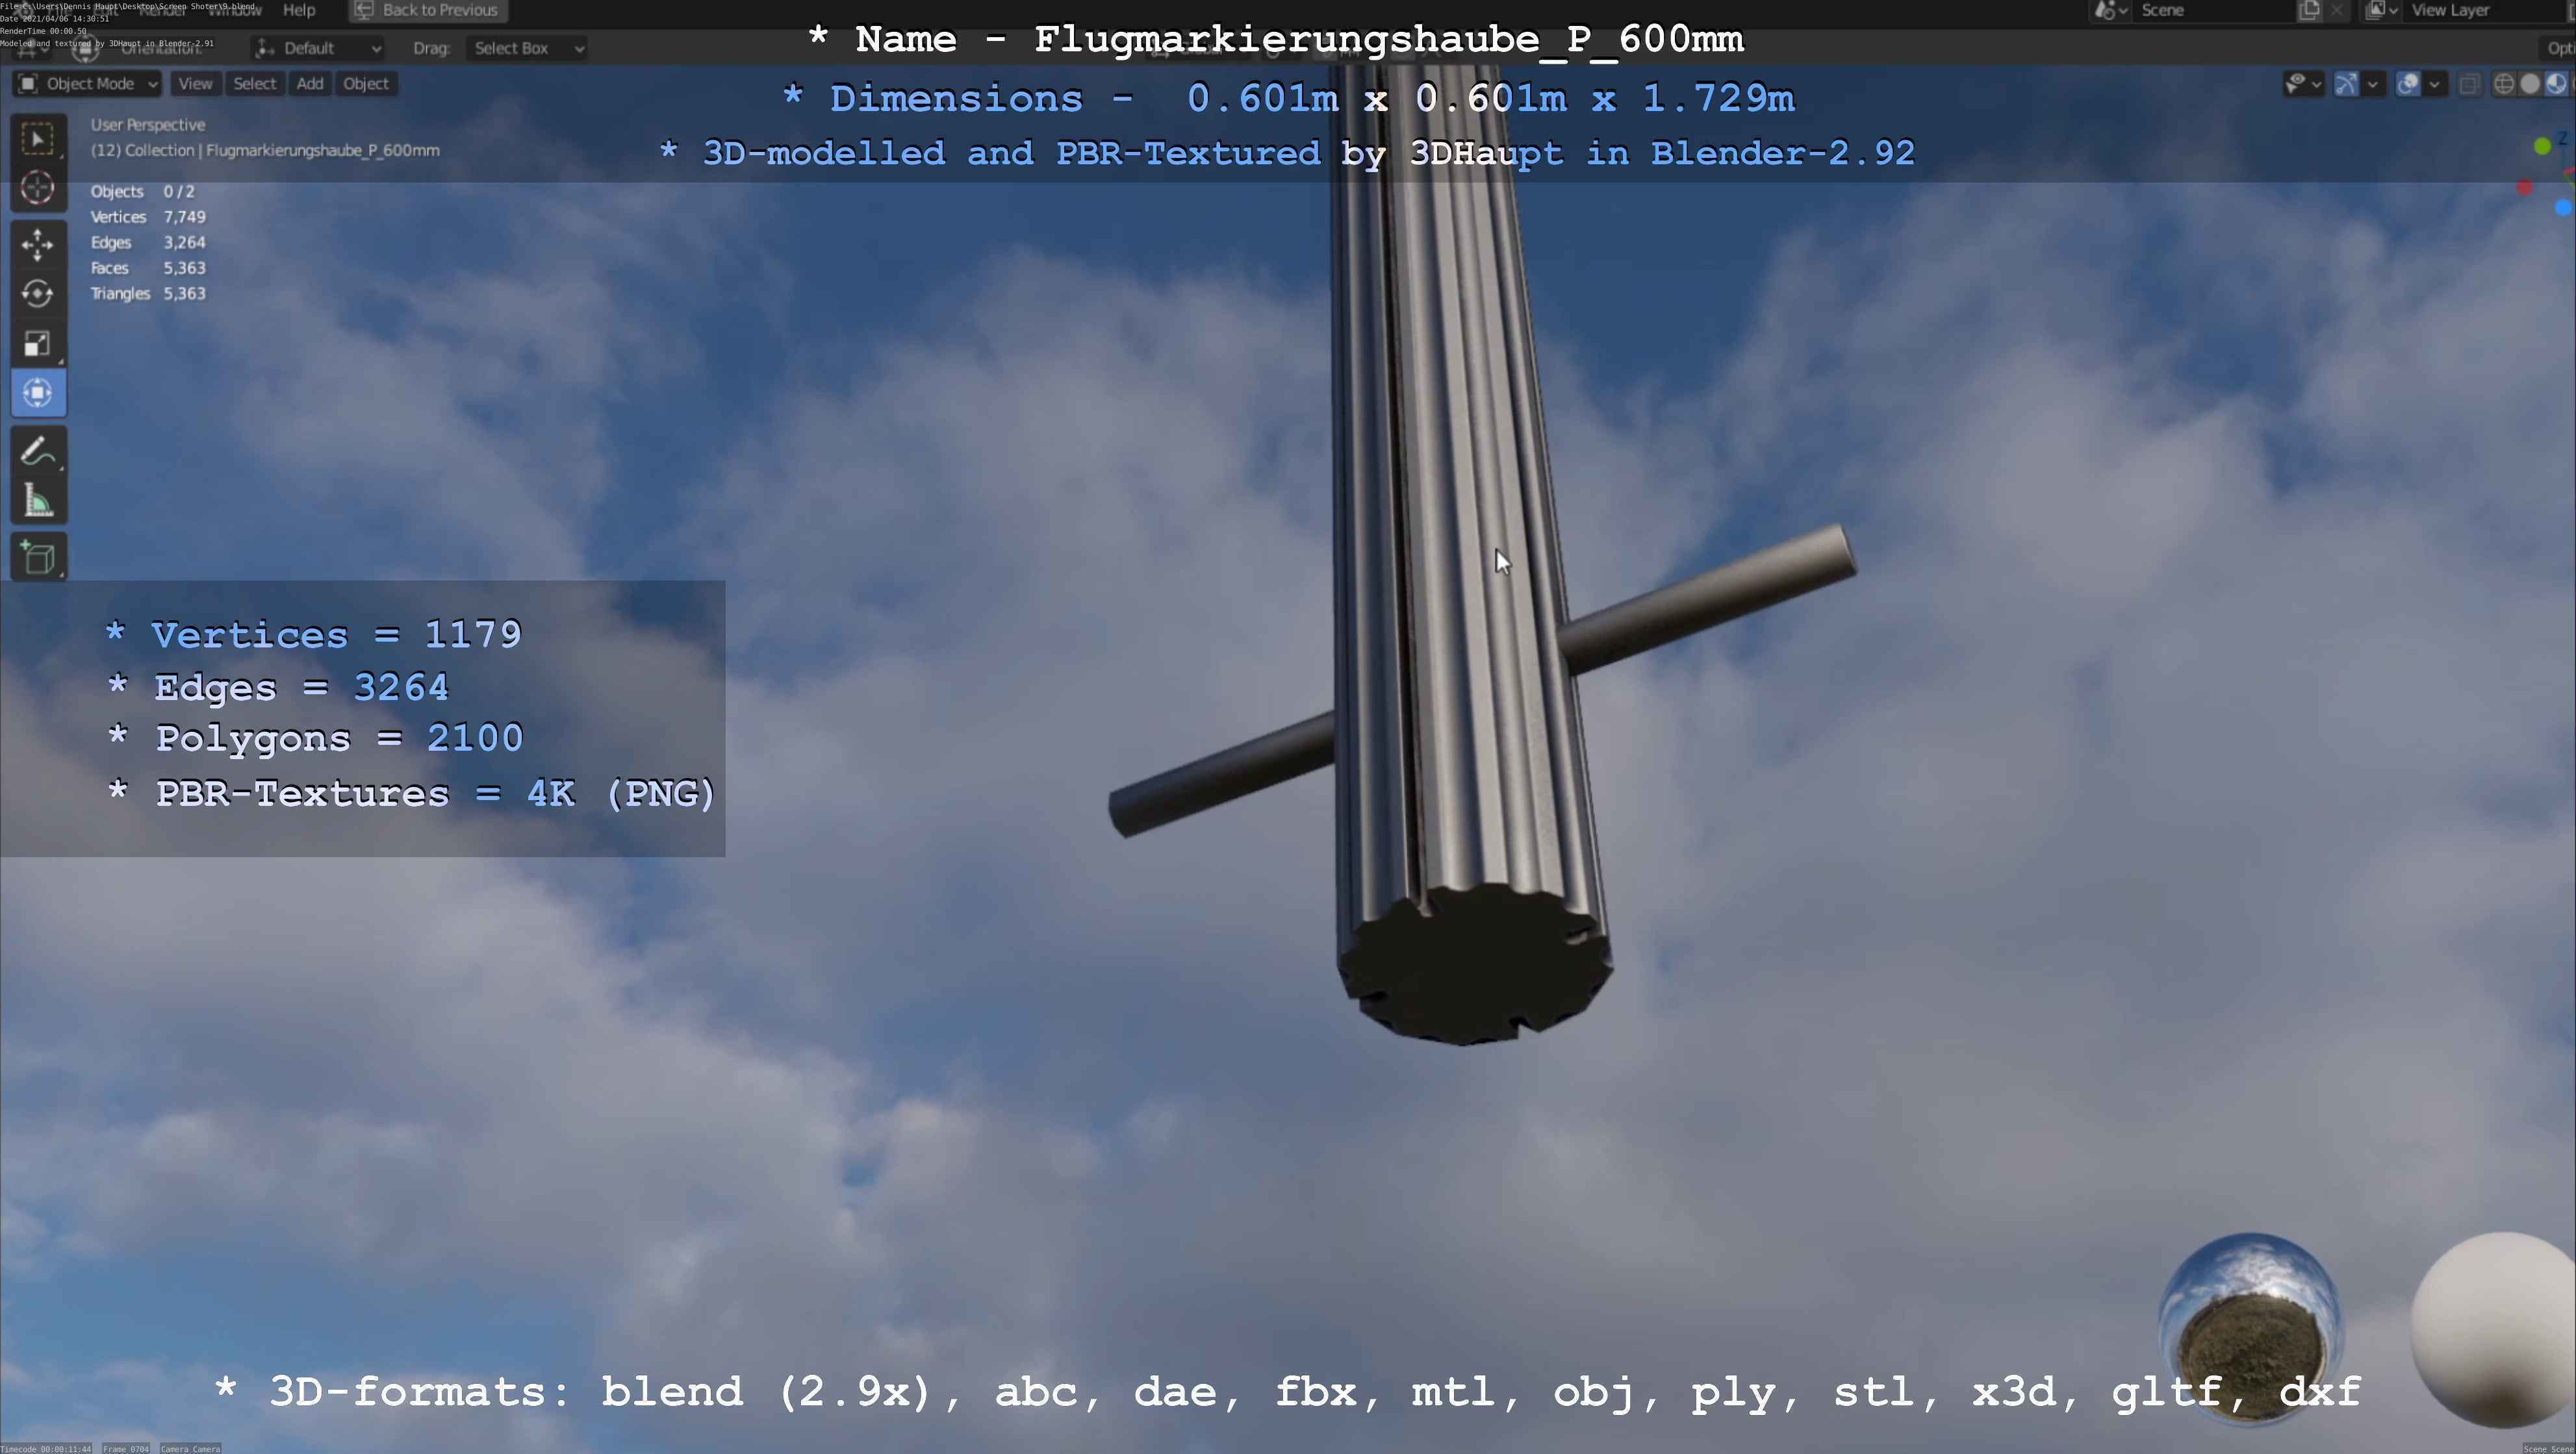The image size is (2576, 1454).
Task: Open the Select Box drag dropdown
Action: [526, 48]
